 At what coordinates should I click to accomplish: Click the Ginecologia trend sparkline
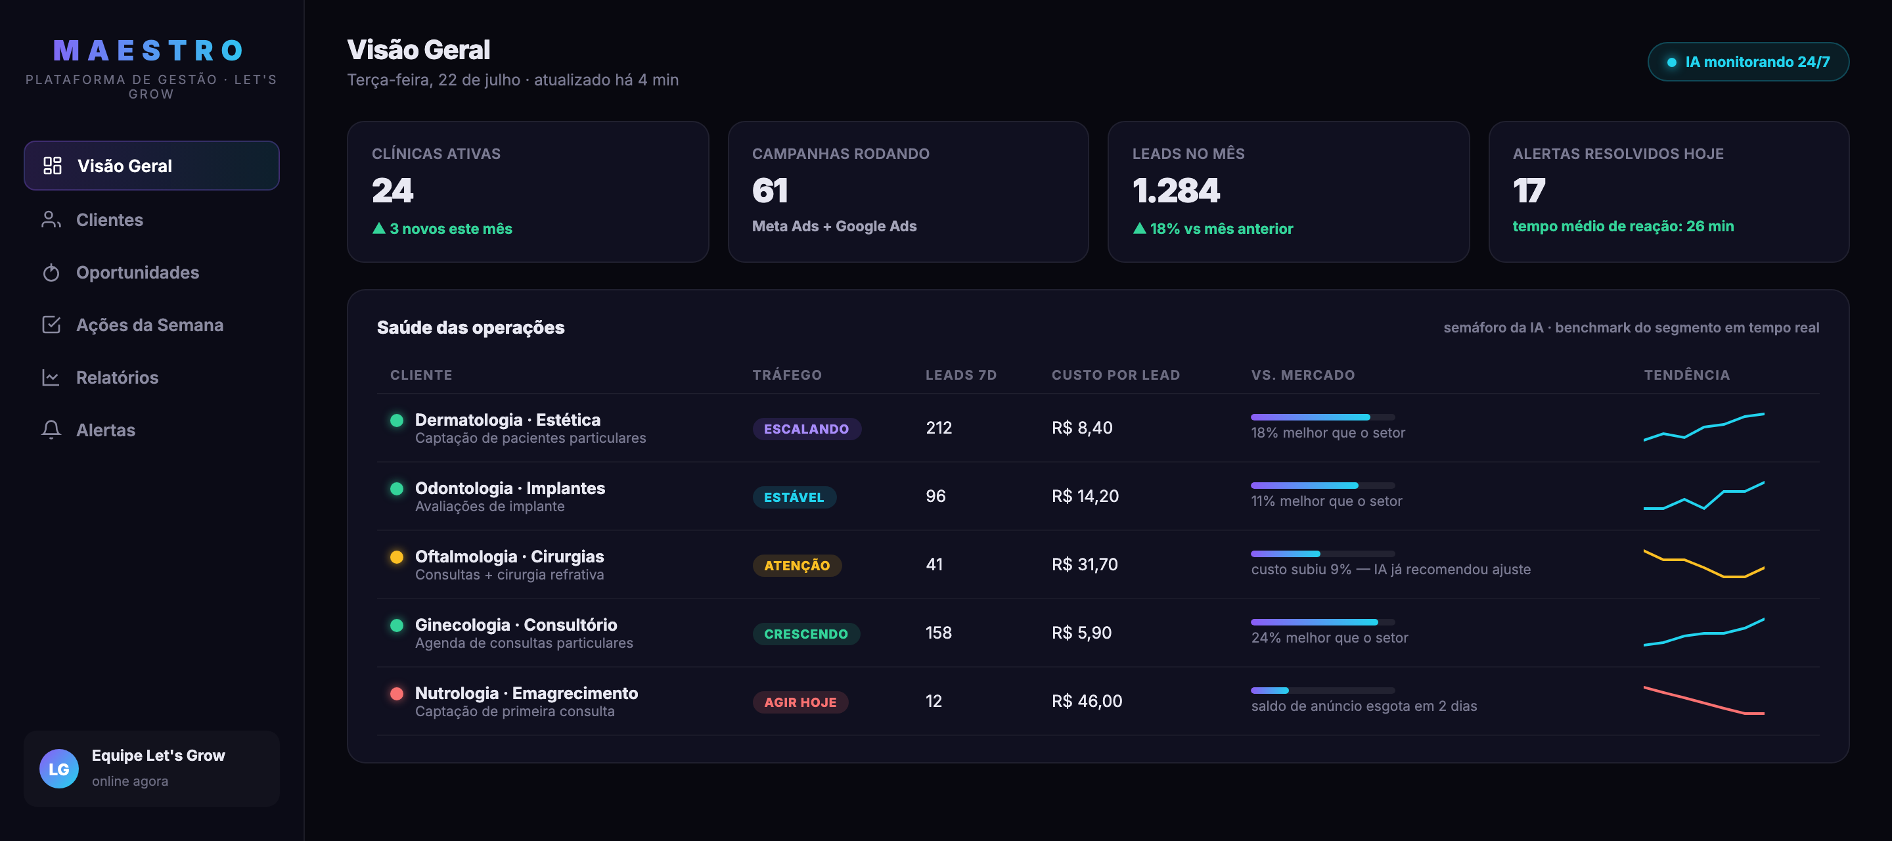click(1704, 631)
